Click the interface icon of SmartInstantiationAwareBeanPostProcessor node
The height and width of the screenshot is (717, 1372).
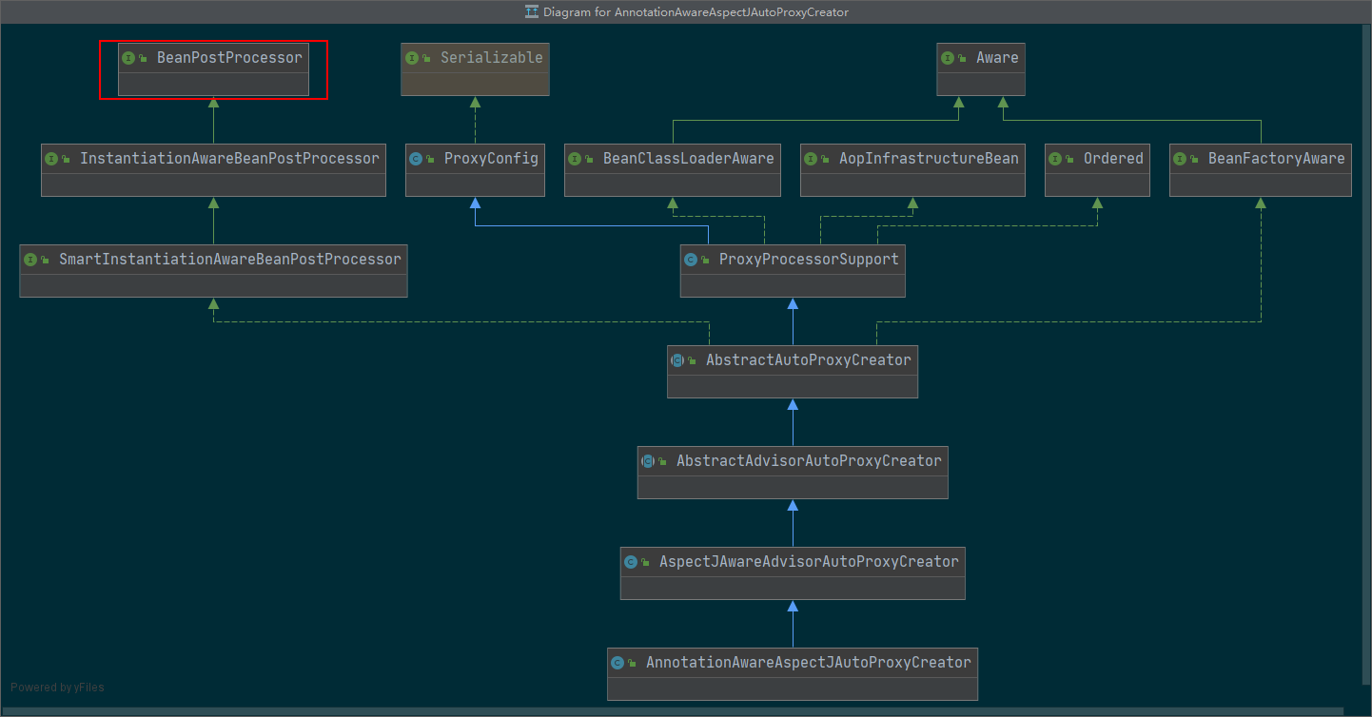[x=30, y=260]
